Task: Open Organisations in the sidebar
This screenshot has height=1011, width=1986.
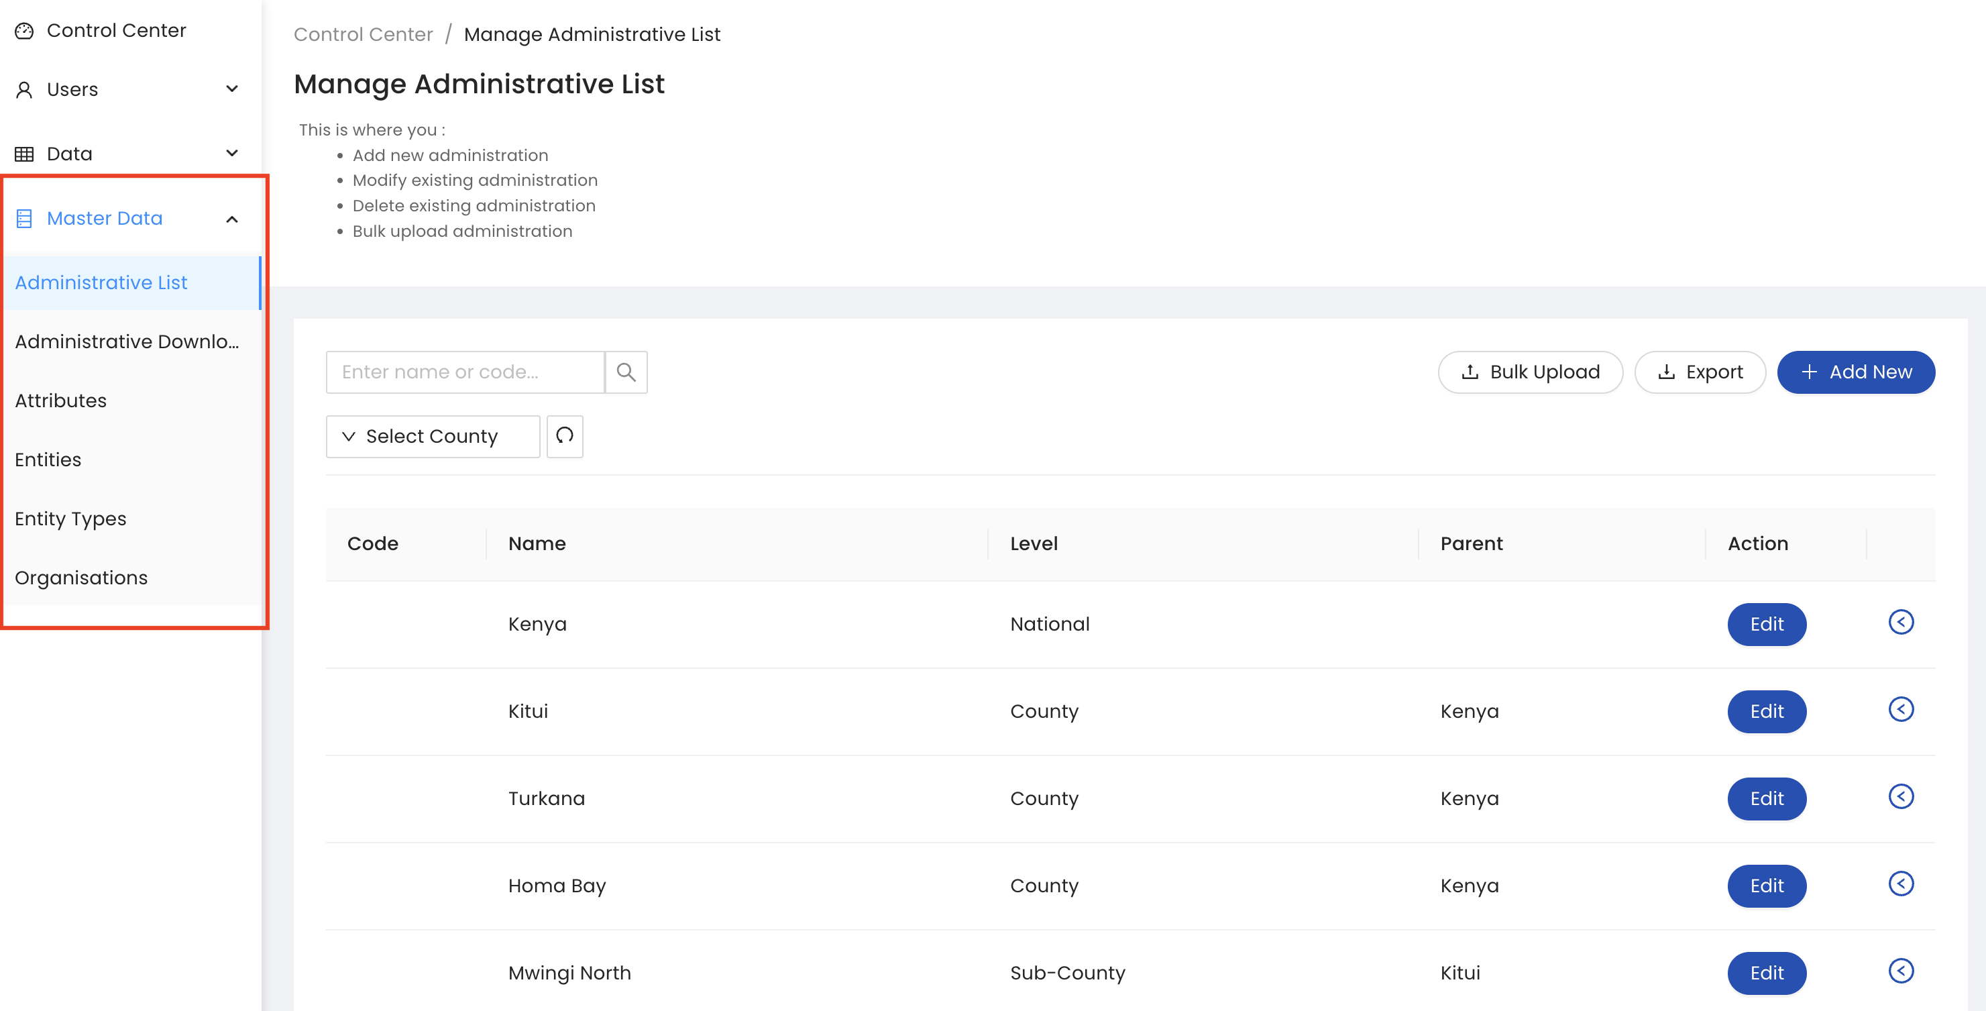Action: point(81,578)
